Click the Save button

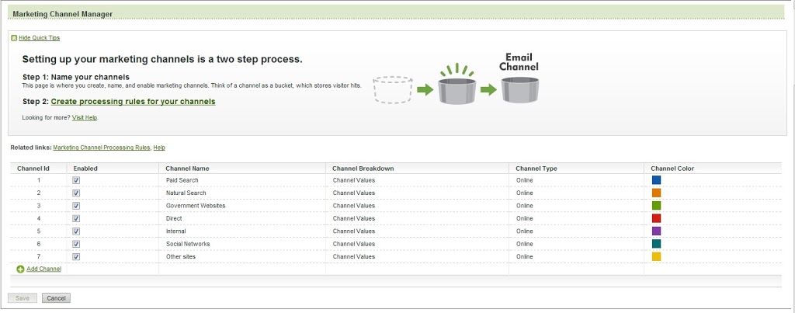coord(23,298)
